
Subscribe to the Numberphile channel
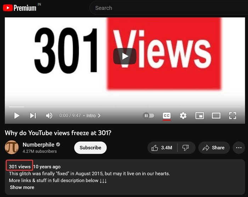90,148
